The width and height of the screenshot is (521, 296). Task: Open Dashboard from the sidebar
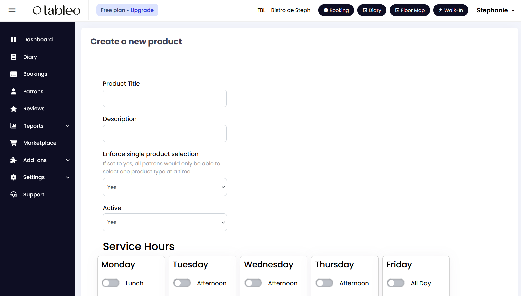(38, 39)
